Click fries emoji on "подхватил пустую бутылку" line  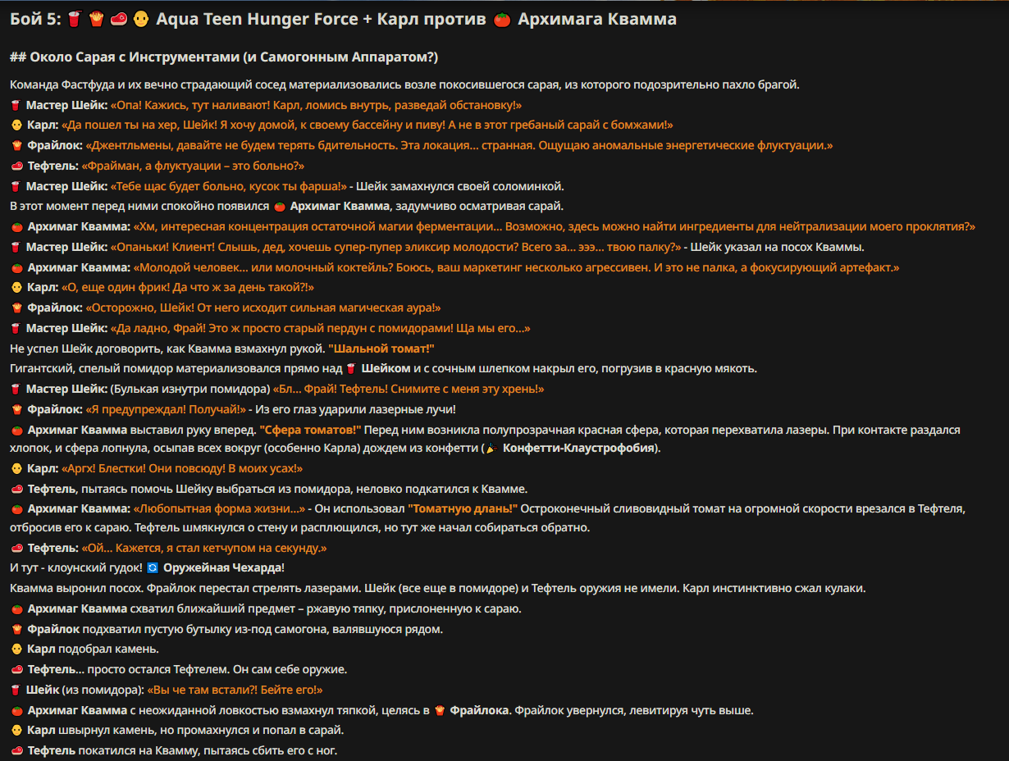[16, 630]
